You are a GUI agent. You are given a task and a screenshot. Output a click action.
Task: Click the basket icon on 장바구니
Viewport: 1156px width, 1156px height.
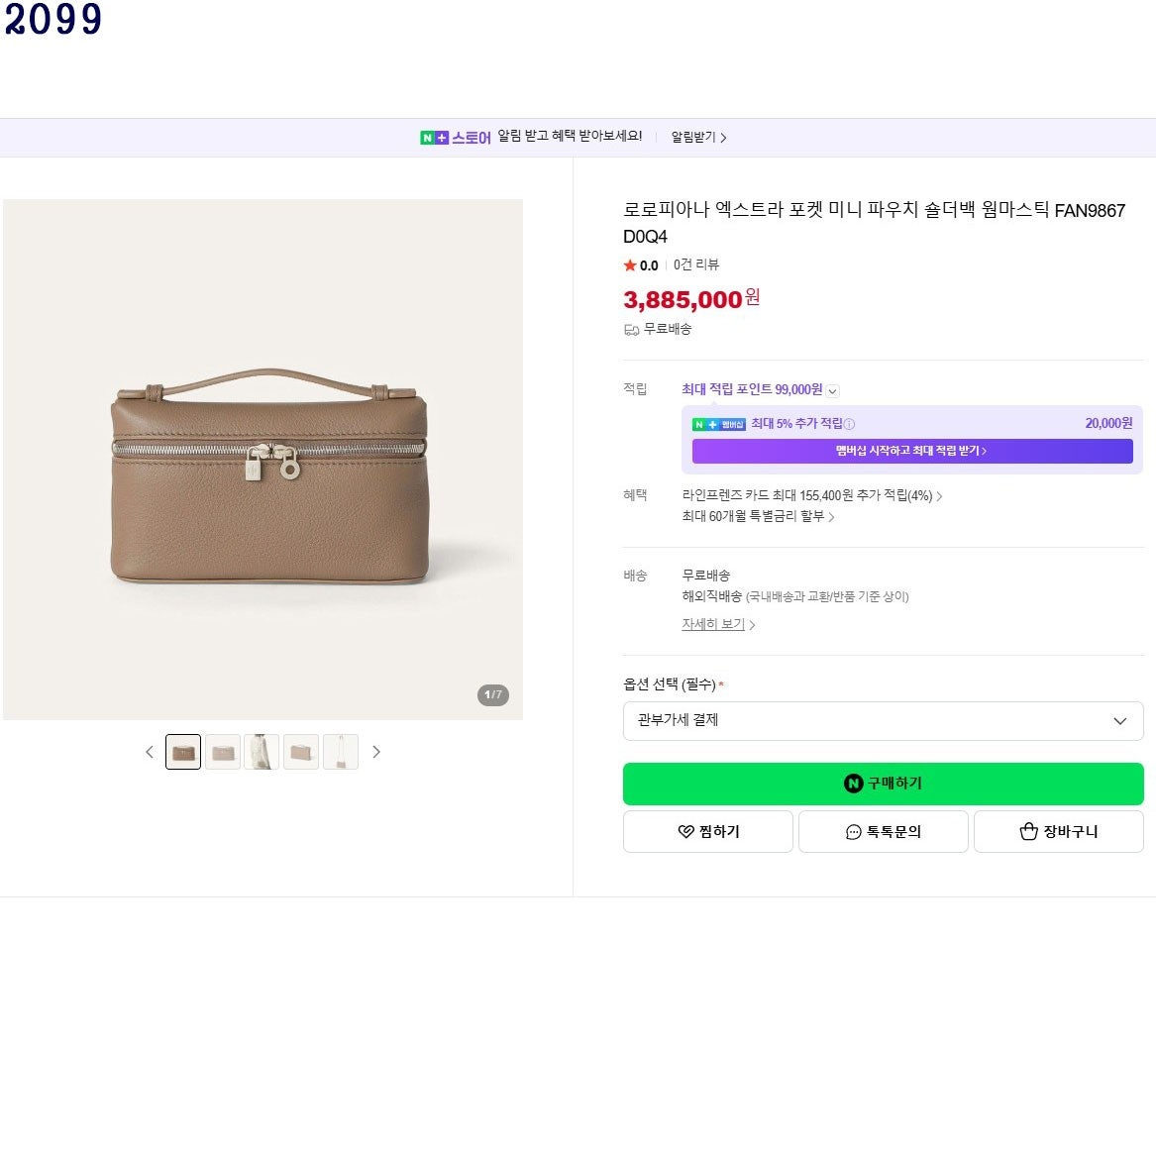[1028, 832]
